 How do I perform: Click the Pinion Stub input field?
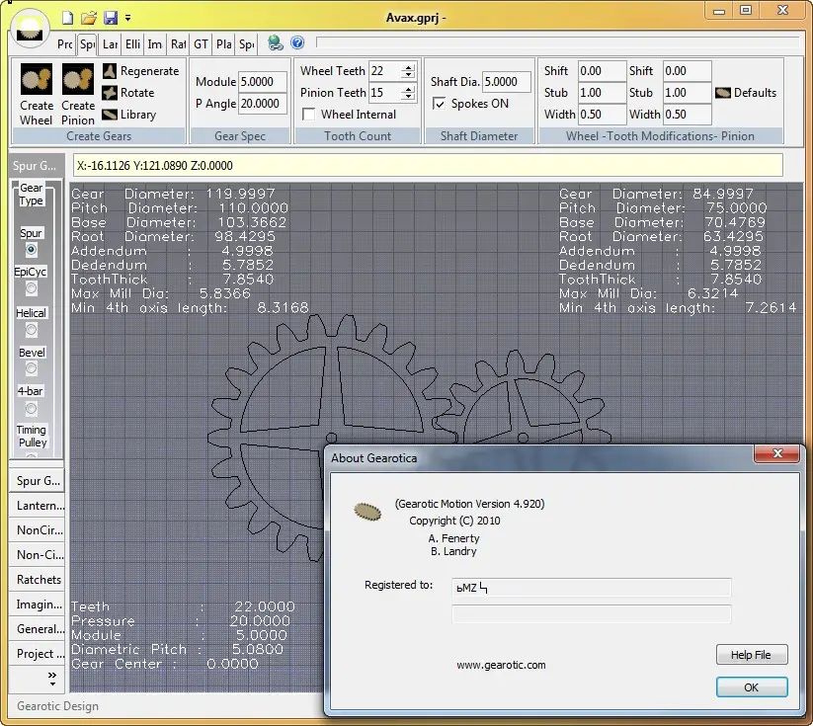coord(687,93)
